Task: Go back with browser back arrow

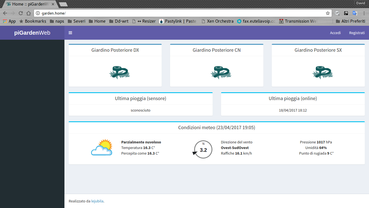Action: click(x=5, y=13)
